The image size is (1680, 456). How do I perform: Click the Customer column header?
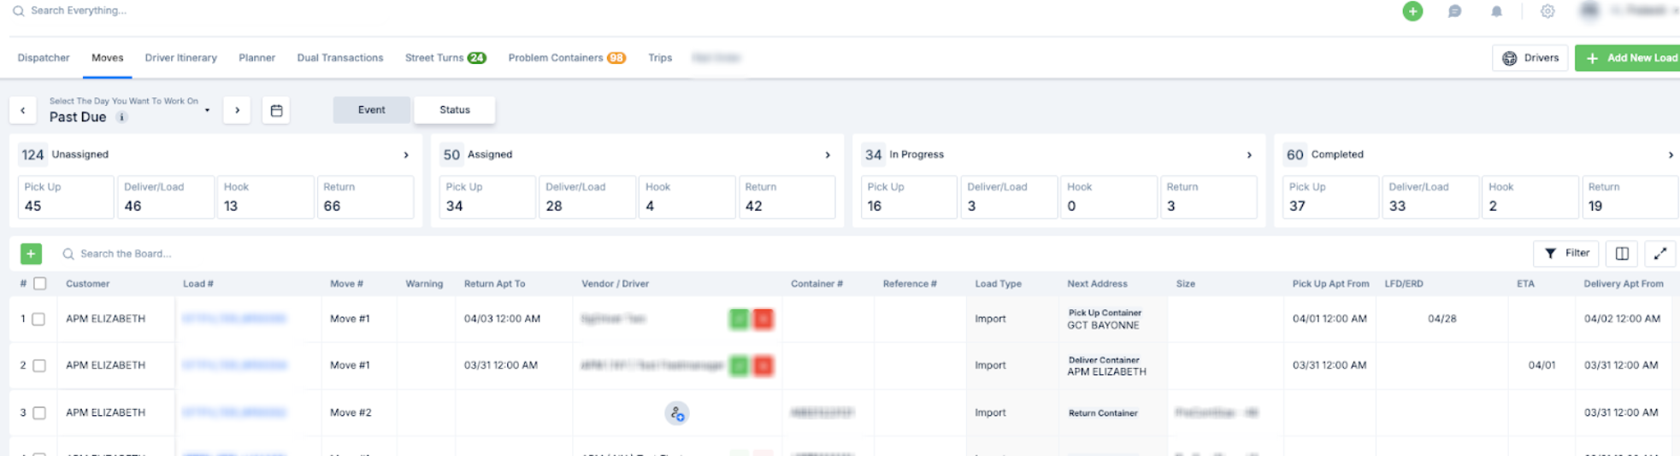(88, 284)
